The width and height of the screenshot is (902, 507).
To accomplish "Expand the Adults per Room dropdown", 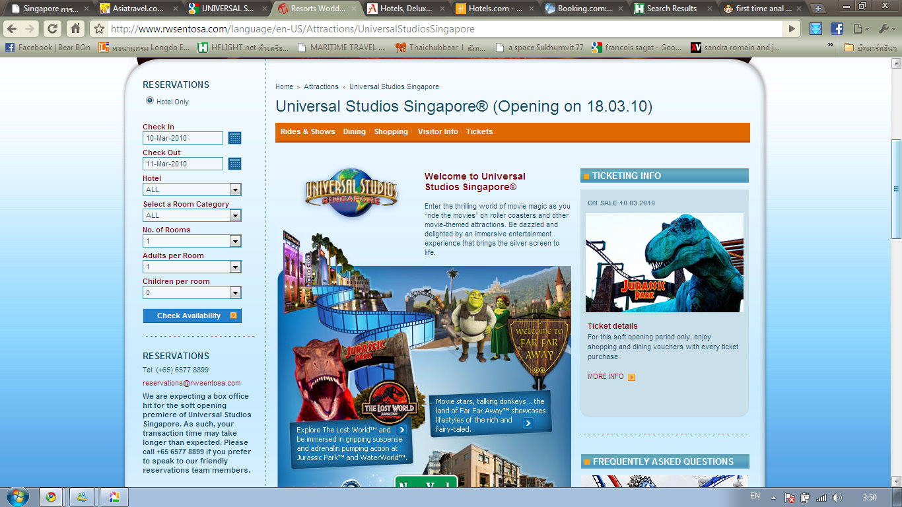I will click(x=235, y=267).
